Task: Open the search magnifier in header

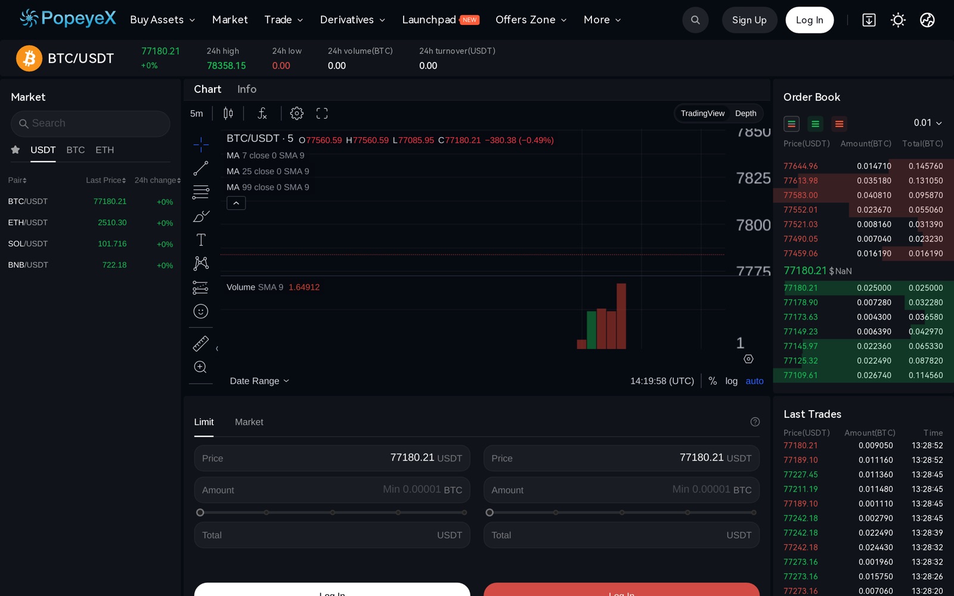Action: tap(695, 20)
